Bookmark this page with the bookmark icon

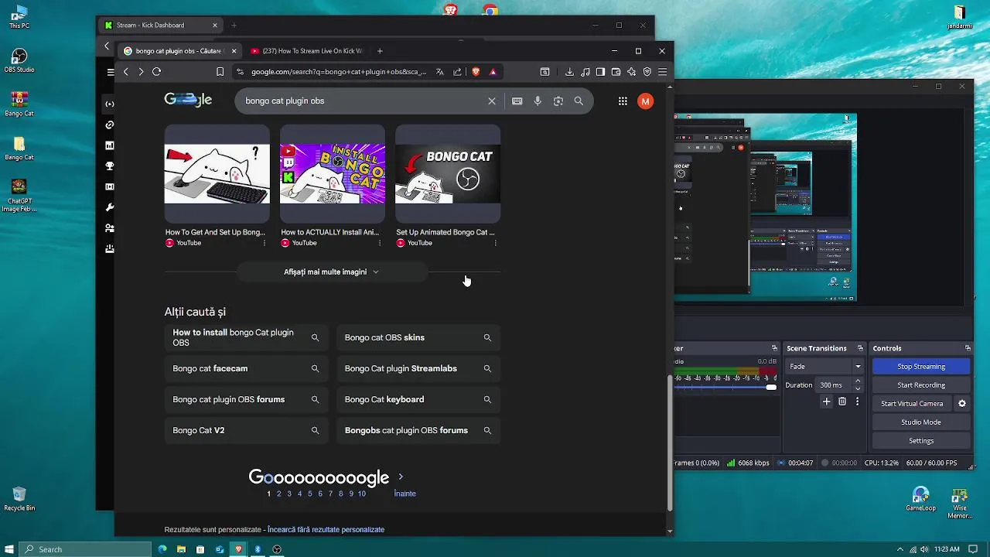(220, 72)
